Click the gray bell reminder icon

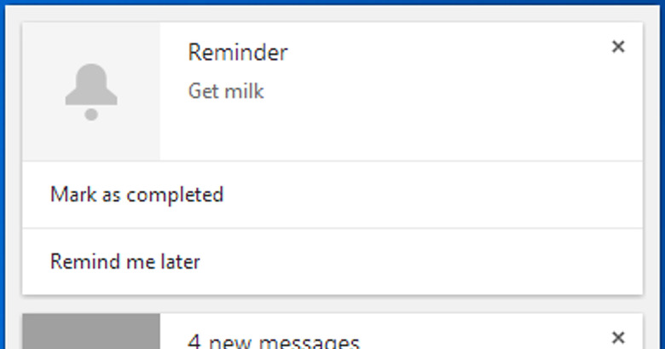91,92
